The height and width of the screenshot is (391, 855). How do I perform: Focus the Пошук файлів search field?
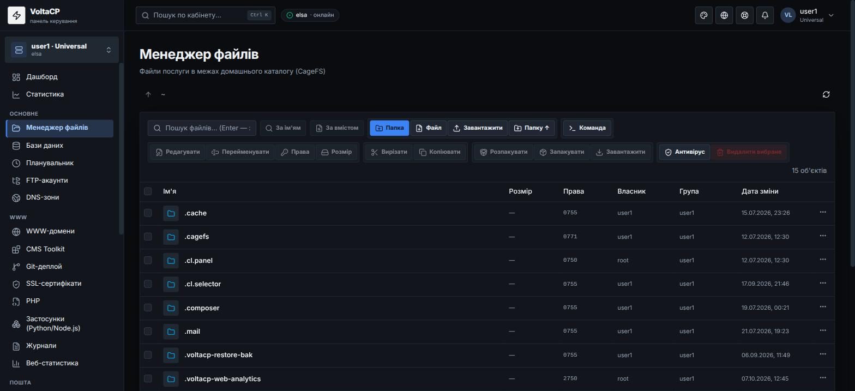pos(202,128)
